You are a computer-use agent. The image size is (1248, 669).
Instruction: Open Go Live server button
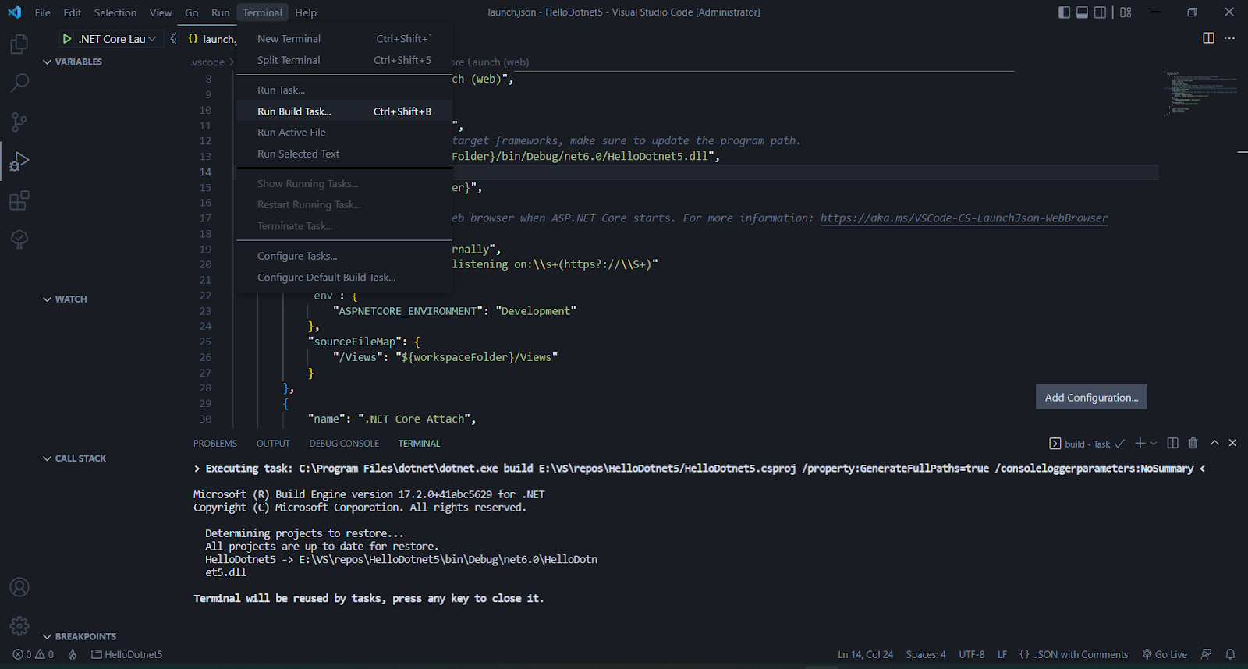(x=1165, y=654)
